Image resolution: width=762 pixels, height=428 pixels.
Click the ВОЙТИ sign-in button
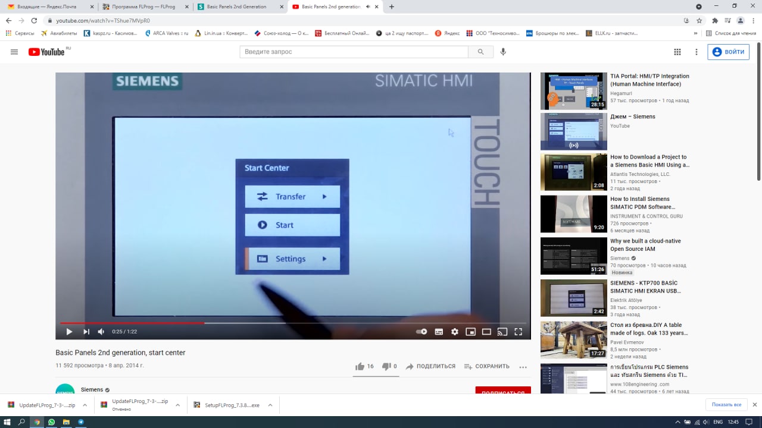point(728,52)
